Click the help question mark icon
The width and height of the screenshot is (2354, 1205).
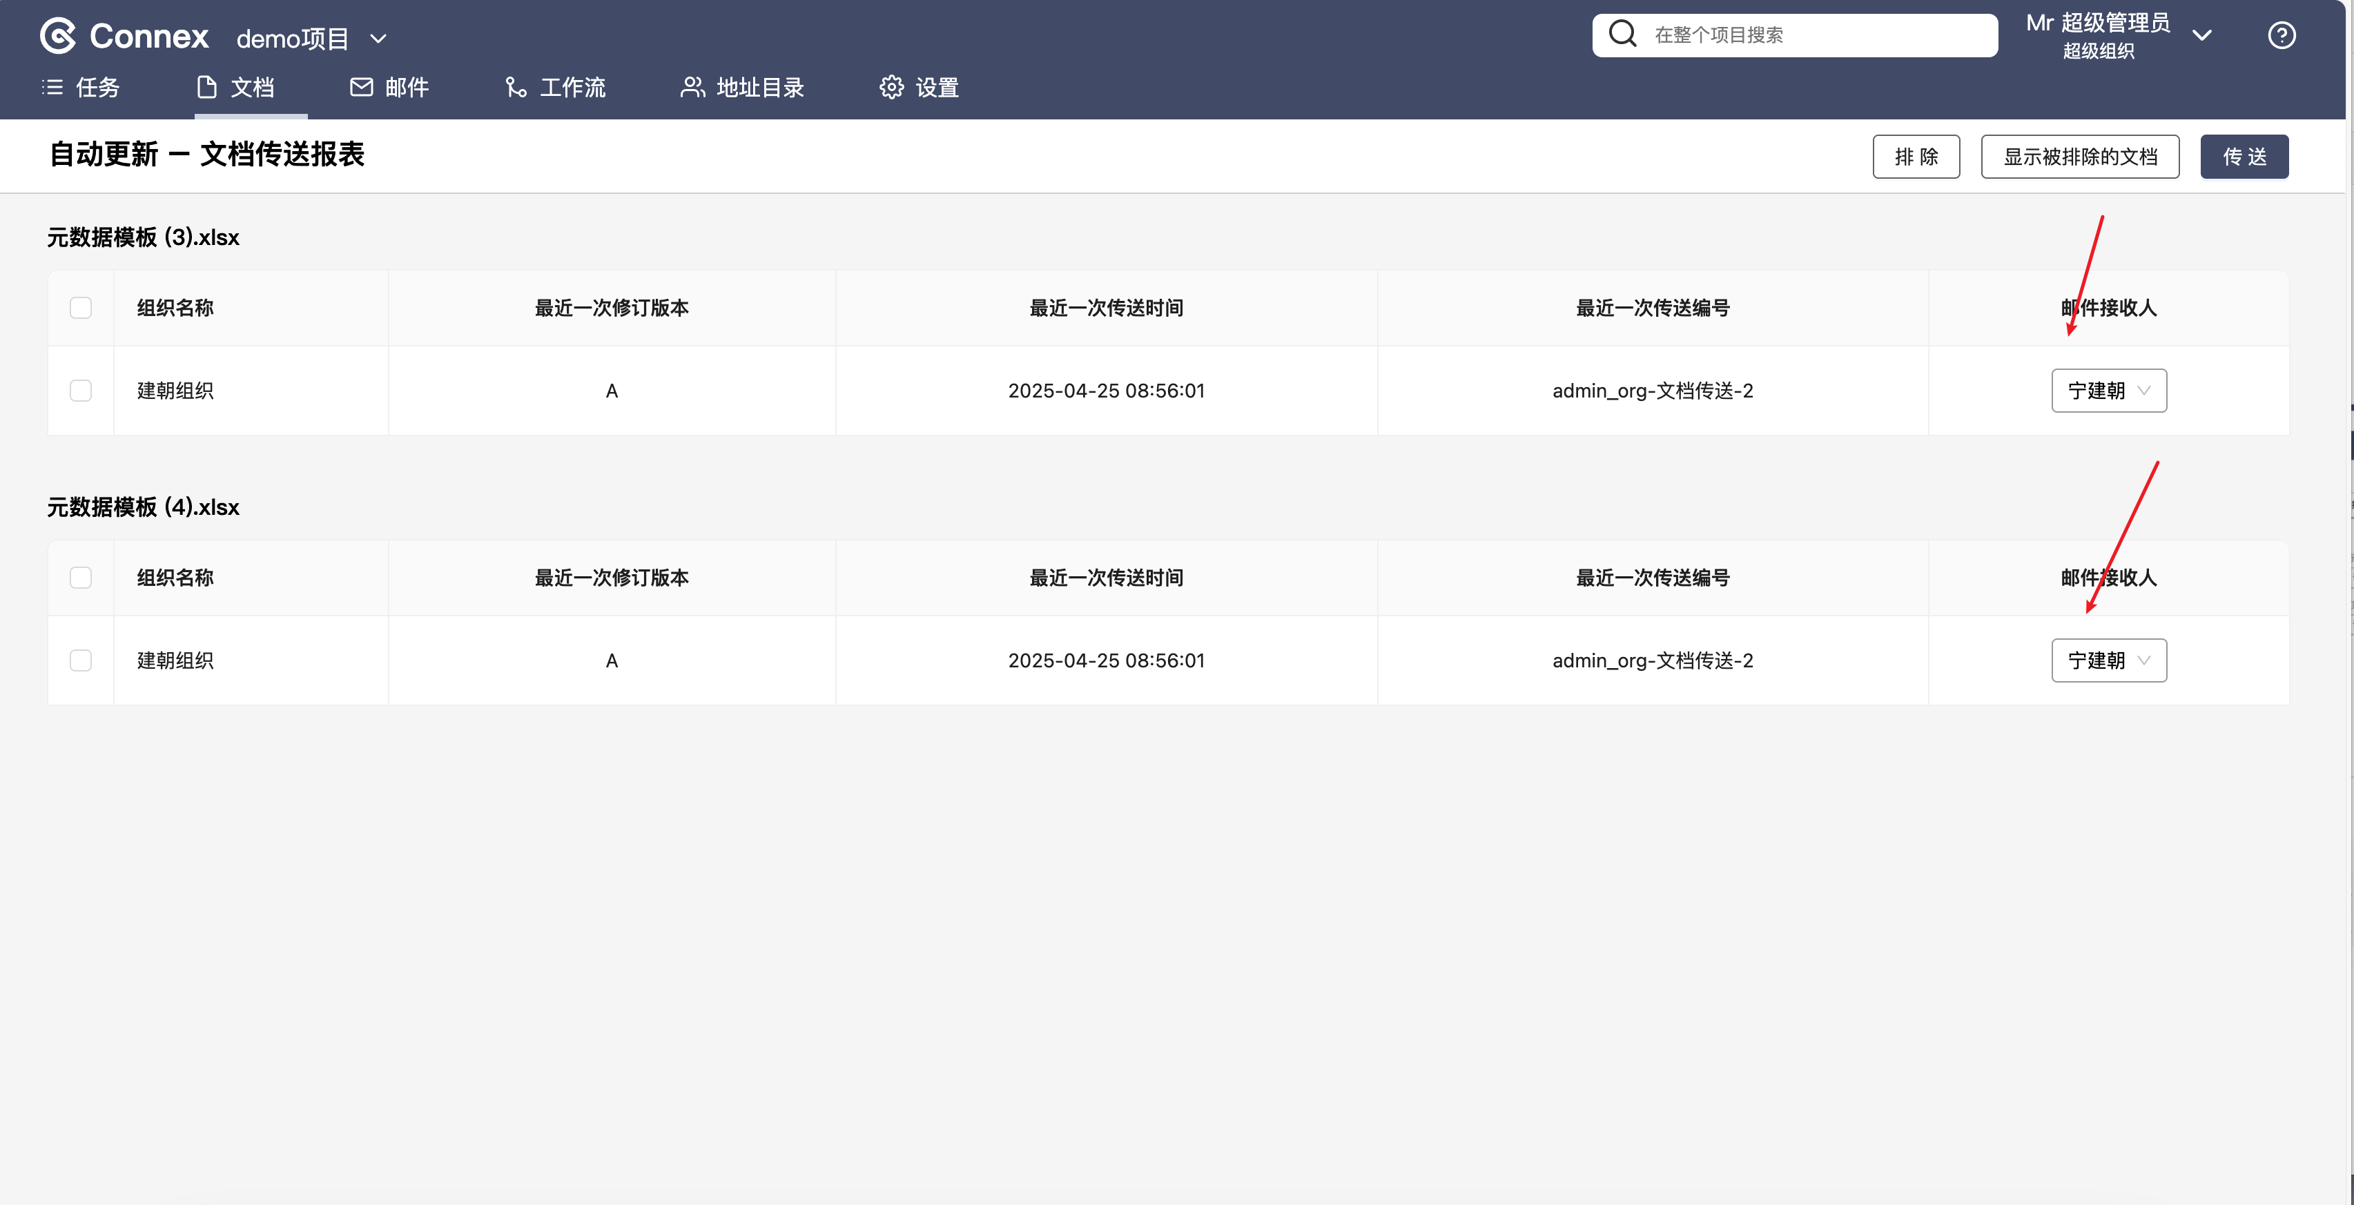click(x=2281, y=36)
